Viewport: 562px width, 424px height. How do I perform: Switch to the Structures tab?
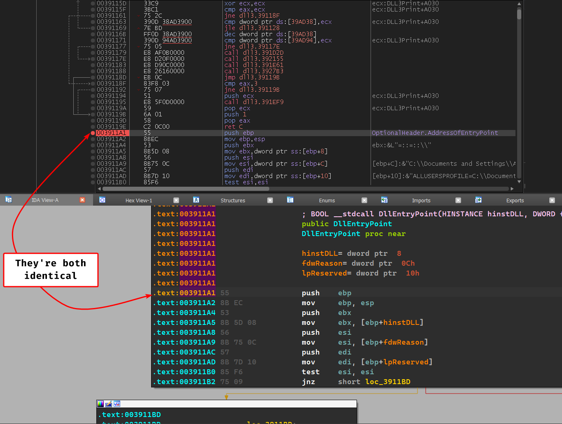point(233,201)
